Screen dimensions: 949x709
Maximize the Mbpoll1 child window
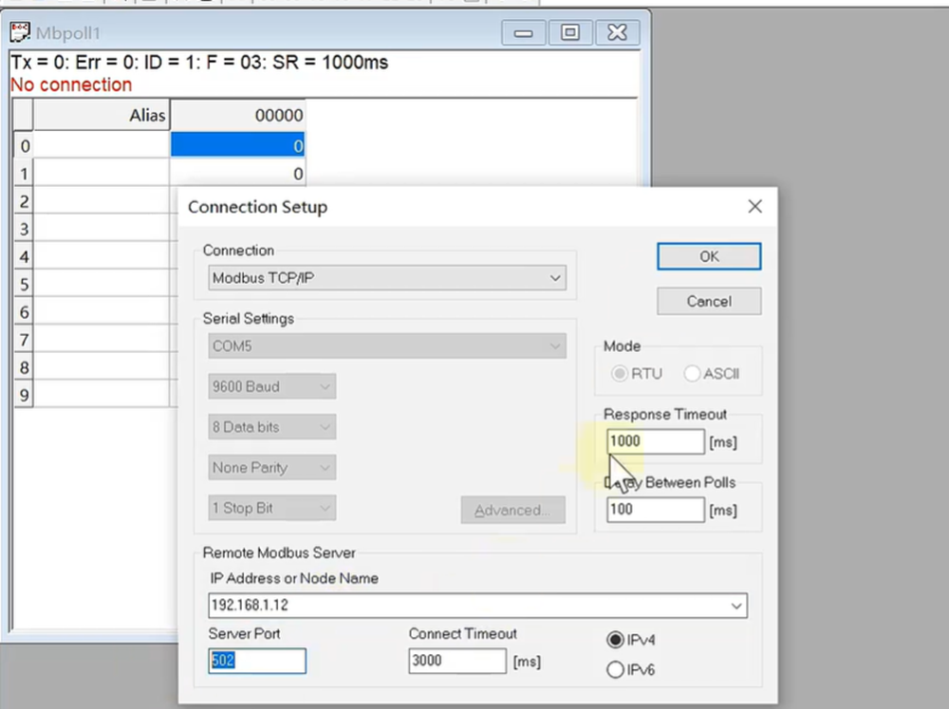coord(569,33)
